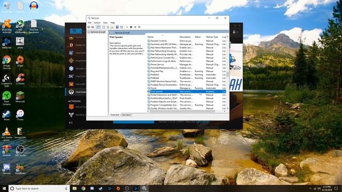This screenshot has width=342, height=192.
Task: Select the Program Compatibility Assistant row
Action: [186, 105]
